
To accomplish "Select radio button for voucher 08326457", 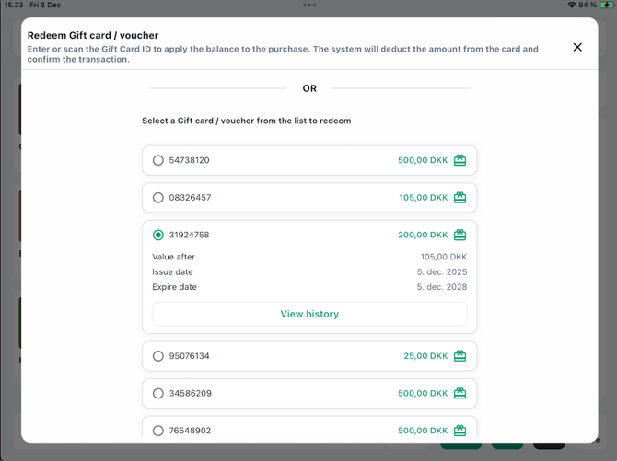I will [158, 198].
